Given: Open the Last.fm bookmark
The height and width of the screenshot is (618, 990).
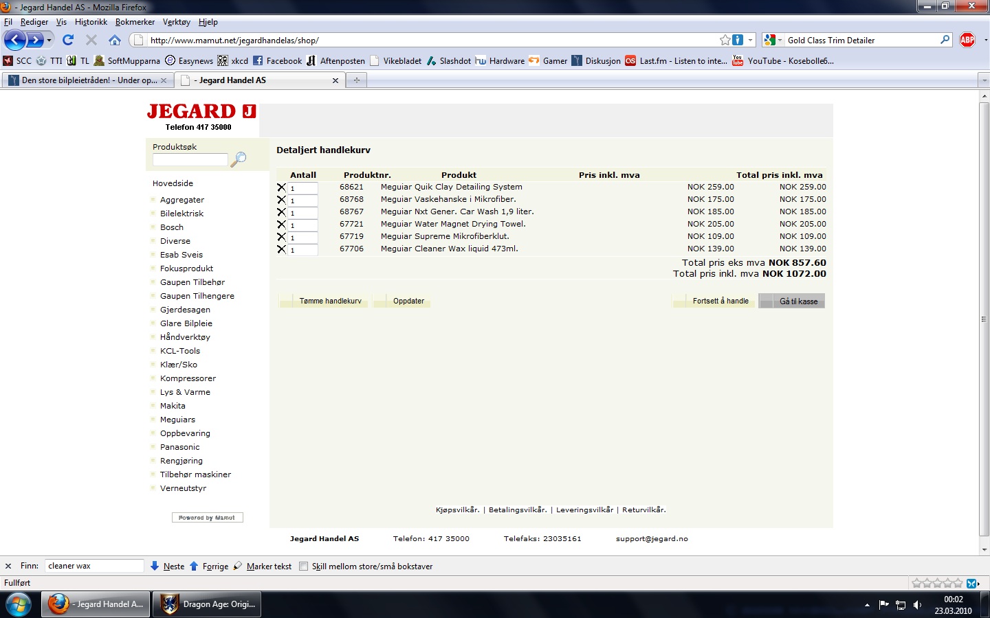Looking at the screenshot, I should 676,60.
